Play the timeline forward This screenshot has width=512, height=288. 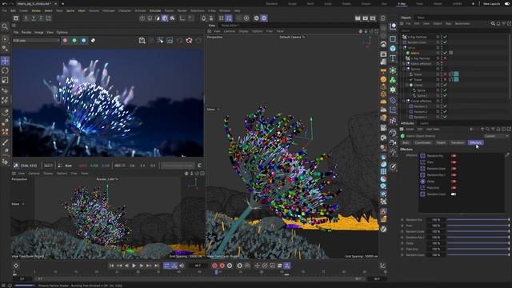(x=134, y=266)
